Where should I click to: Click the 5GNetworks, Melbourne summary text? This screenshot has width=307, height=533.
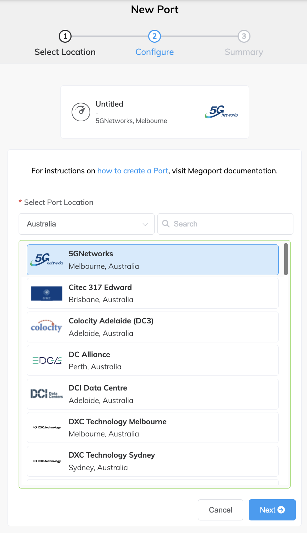131,121
